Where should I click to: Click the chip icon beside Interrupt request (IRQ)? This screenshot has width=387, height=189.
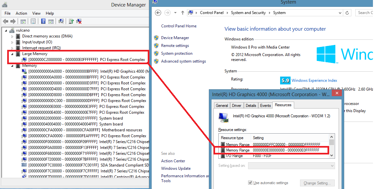(x=18, y=48)
